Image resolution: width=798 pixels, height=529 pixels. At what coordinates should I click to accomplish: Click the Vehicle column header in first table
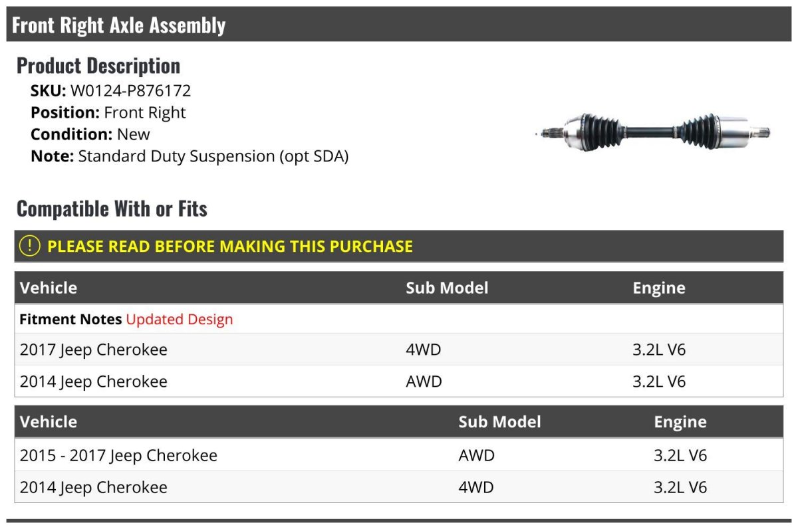[49, 288]
